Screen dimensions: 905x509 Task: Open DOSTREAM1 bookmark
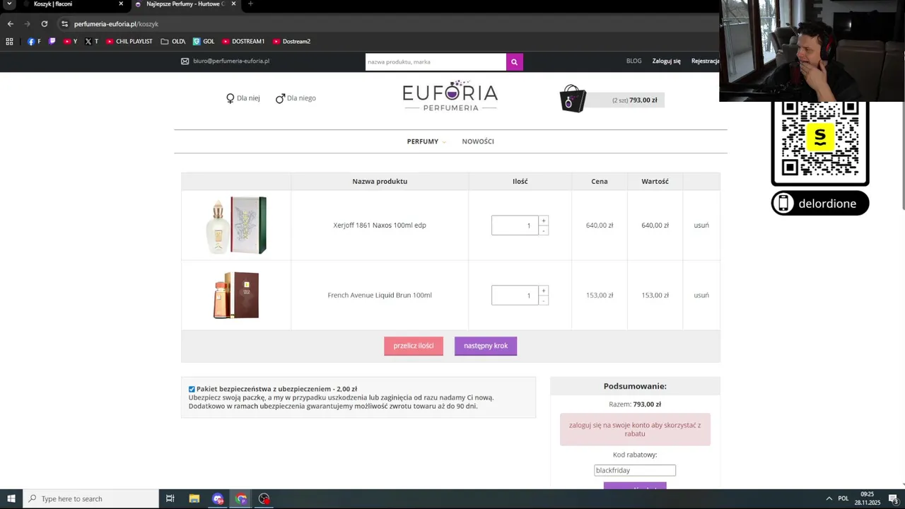243,42
